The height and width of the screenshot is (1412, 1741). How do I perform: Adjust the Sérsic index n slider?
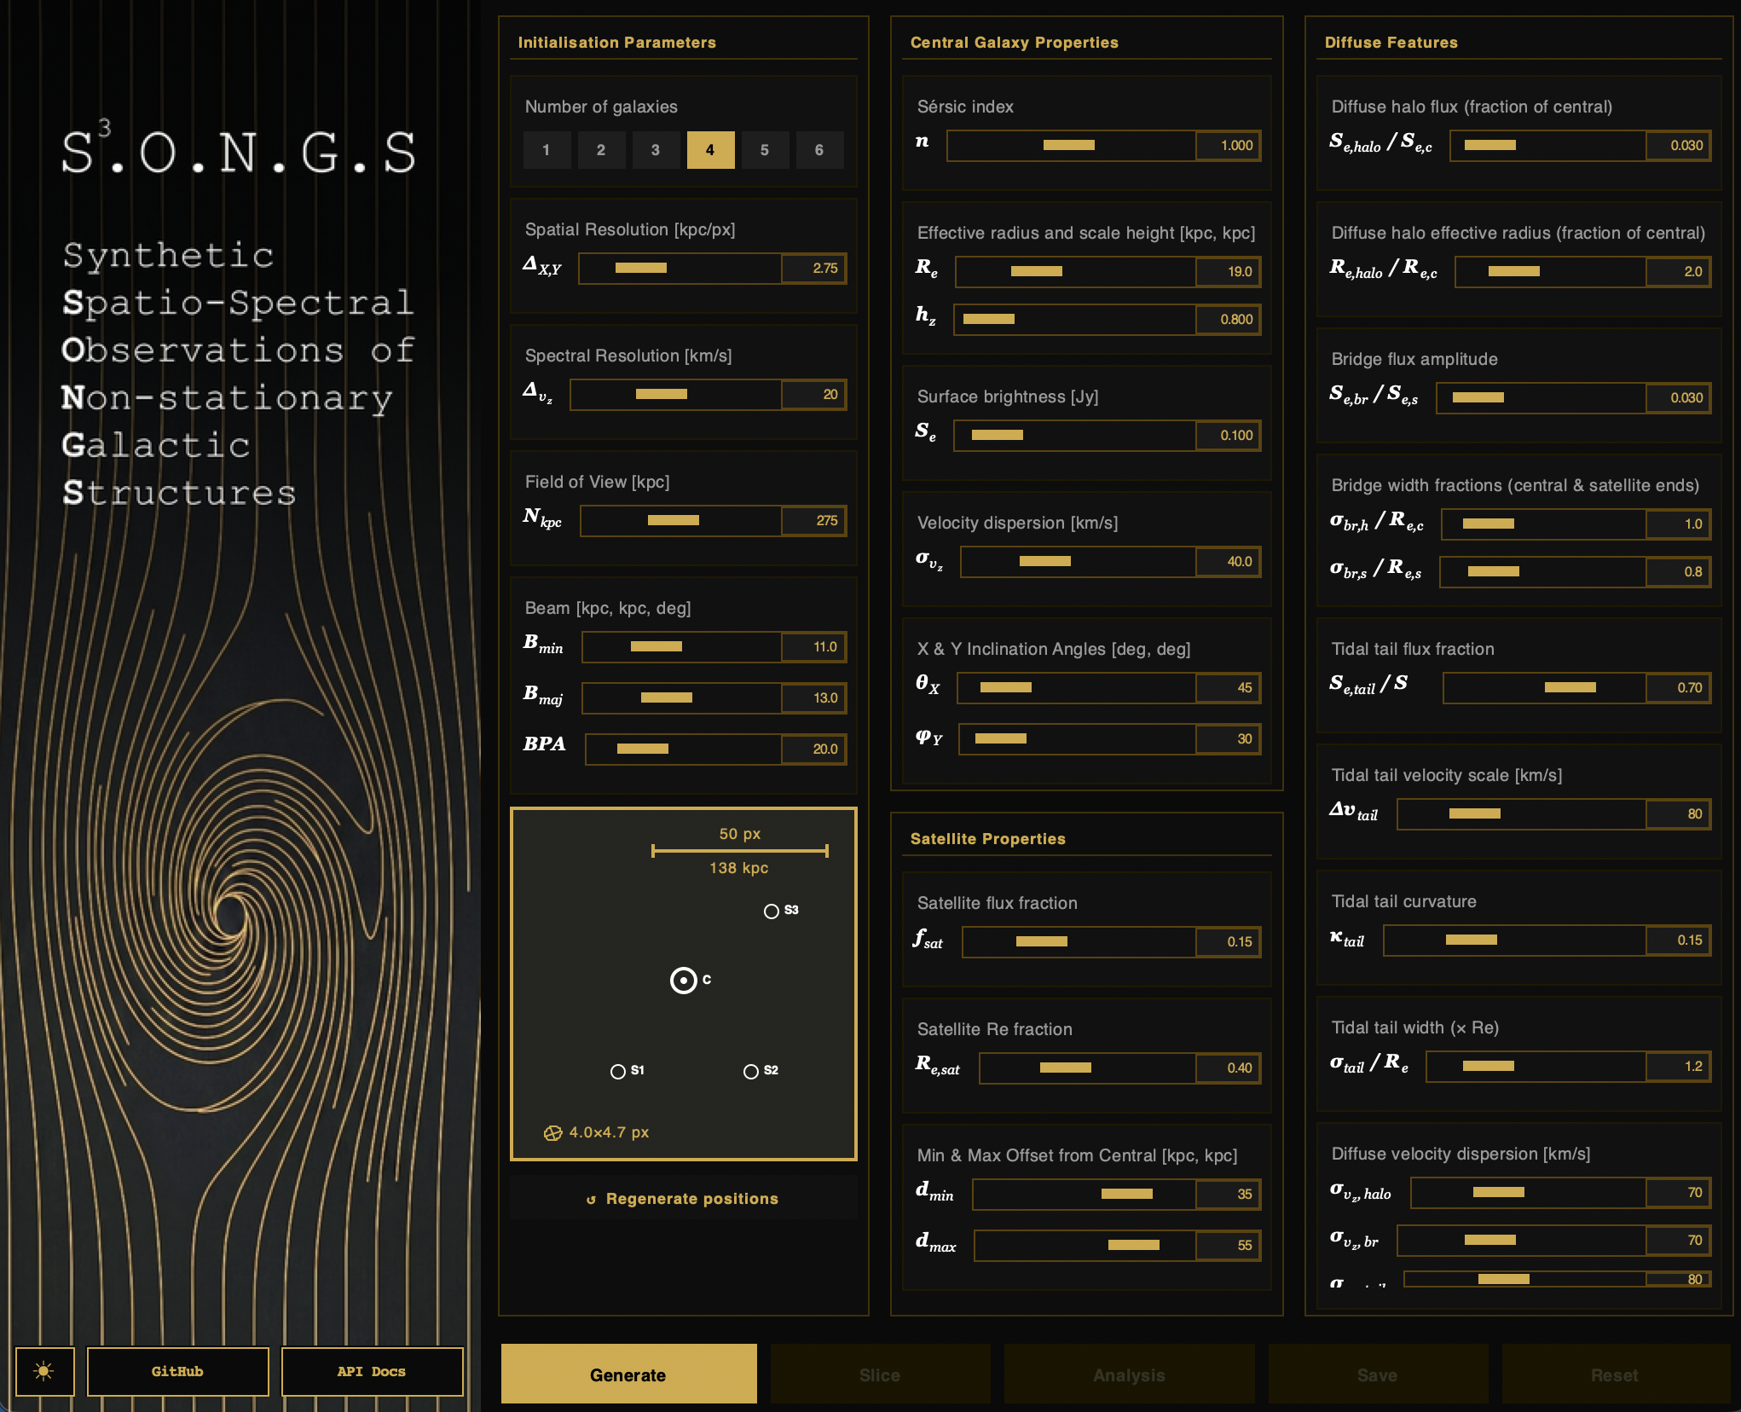(x=1071, y=146)
